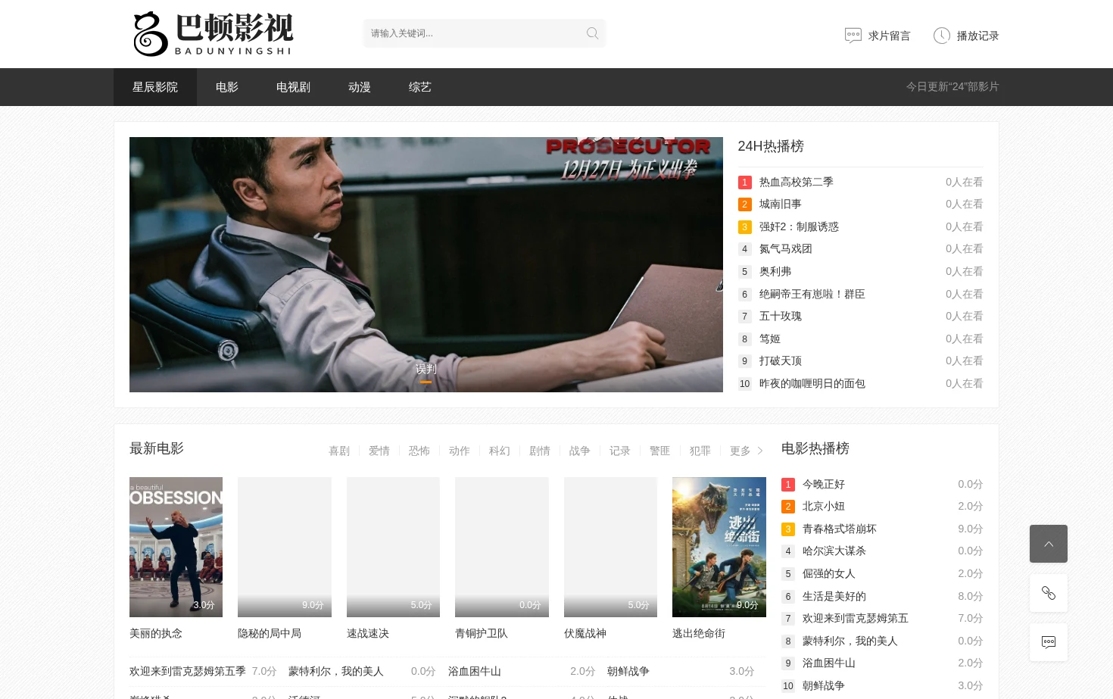Open 今晚正好 in 电影热播榜
The height and width of the screenshot is (699, 1113).
pos(824,484)
